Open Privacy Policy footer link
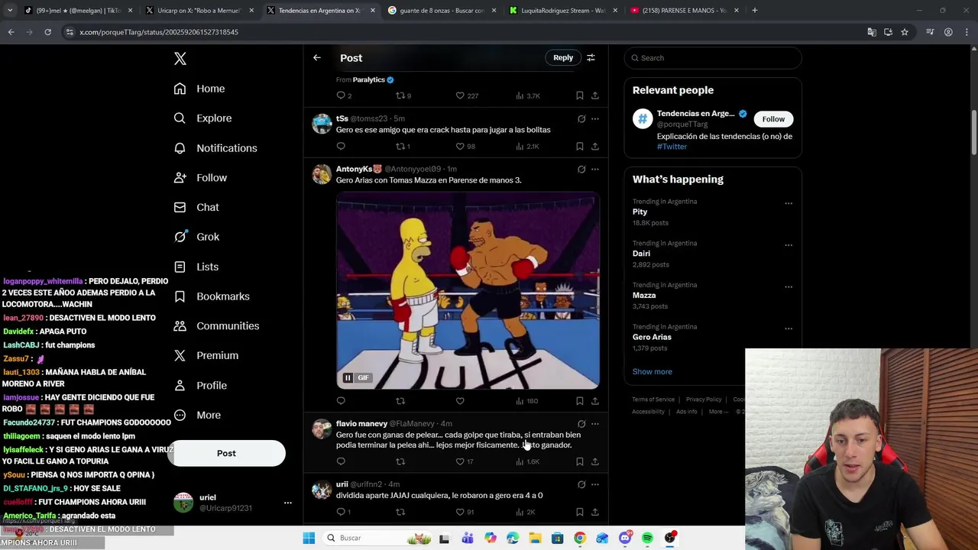The image size is (978, 550). pyautogui.click(x=704, y=400)
